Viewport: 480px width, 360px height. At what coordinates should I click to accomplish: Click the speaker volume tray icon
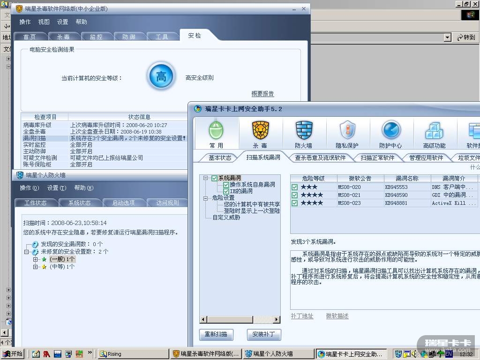tap(415, 354)
